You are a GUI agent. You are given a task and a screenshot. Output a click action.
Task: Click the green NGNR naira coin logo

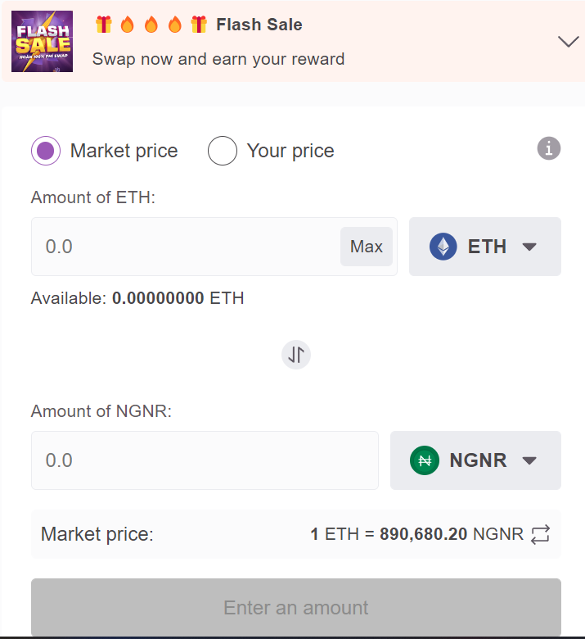coord(424,460)
